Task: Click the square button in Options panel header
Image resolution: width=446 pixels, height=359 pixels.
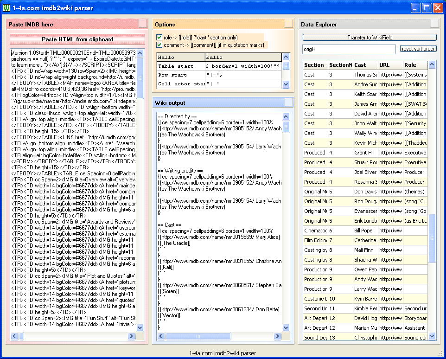Action: (x=288, y=24)
